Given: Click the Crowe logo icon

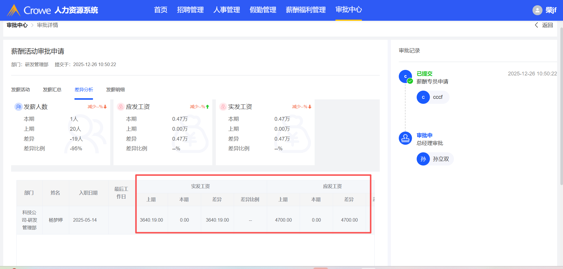Looking at the screenshot, I should pos(13,10).
